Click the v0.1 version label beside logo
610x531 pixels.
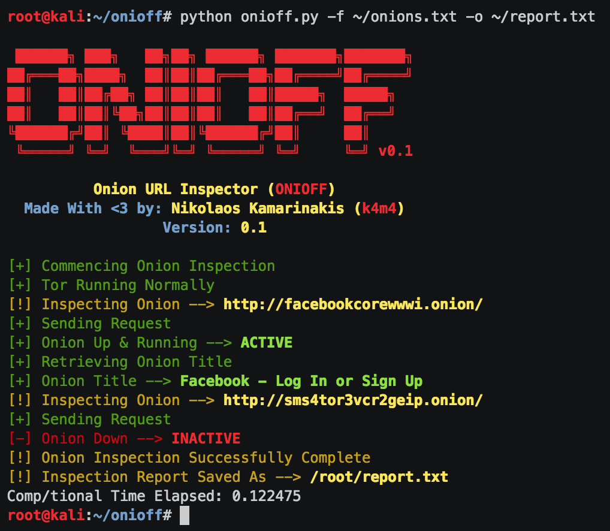click(x=395, y=151)
